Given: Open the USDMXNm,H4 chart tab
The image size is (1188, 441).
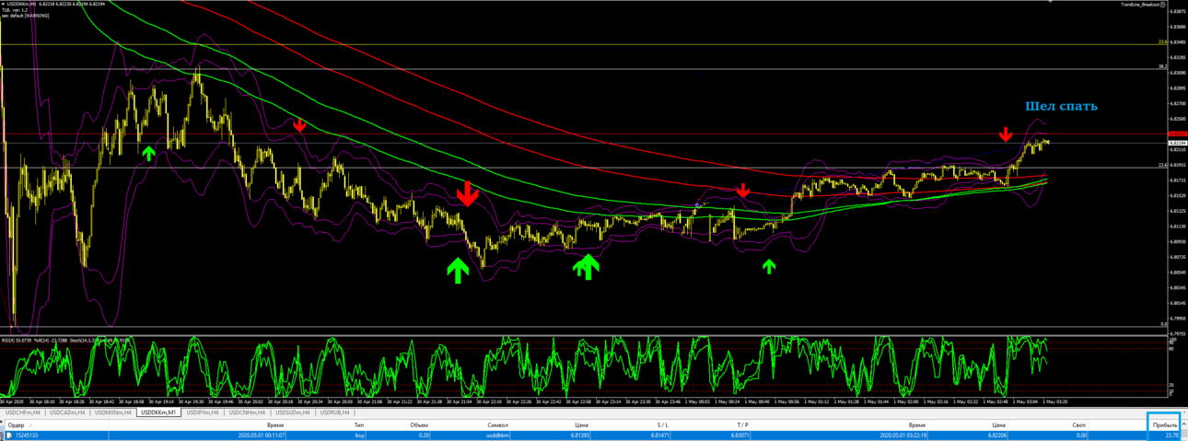Looking at the screenshot, I should point(113,412).
